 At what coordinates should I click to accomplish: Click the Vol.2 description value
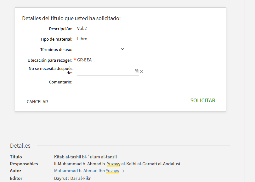(82, 28)
